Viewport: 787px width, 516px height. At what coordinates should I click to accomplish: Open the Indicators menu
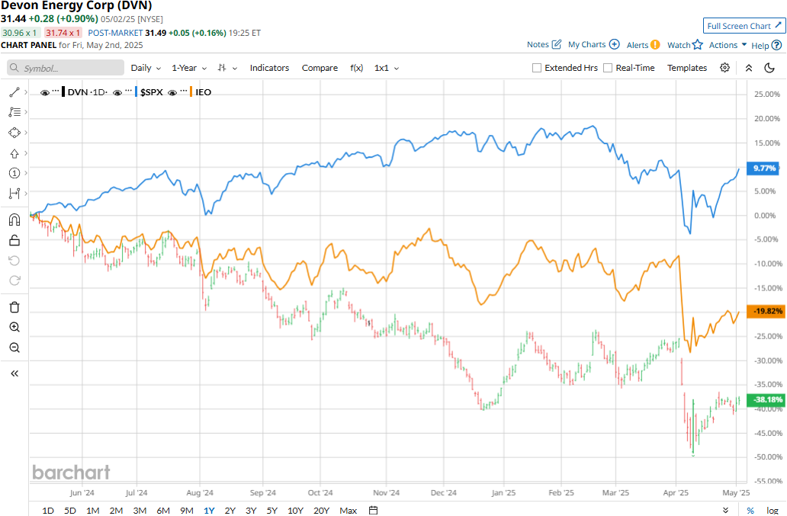tap(269, 68)
